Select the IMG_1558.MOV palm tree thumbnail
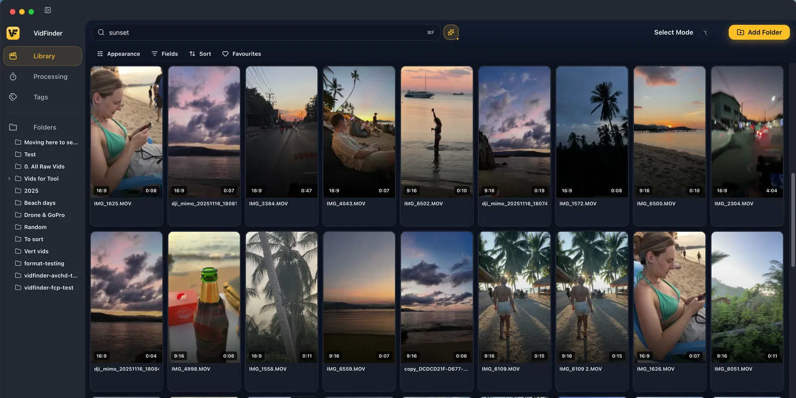This screenshot has height=398, width=796. (282, 297)
